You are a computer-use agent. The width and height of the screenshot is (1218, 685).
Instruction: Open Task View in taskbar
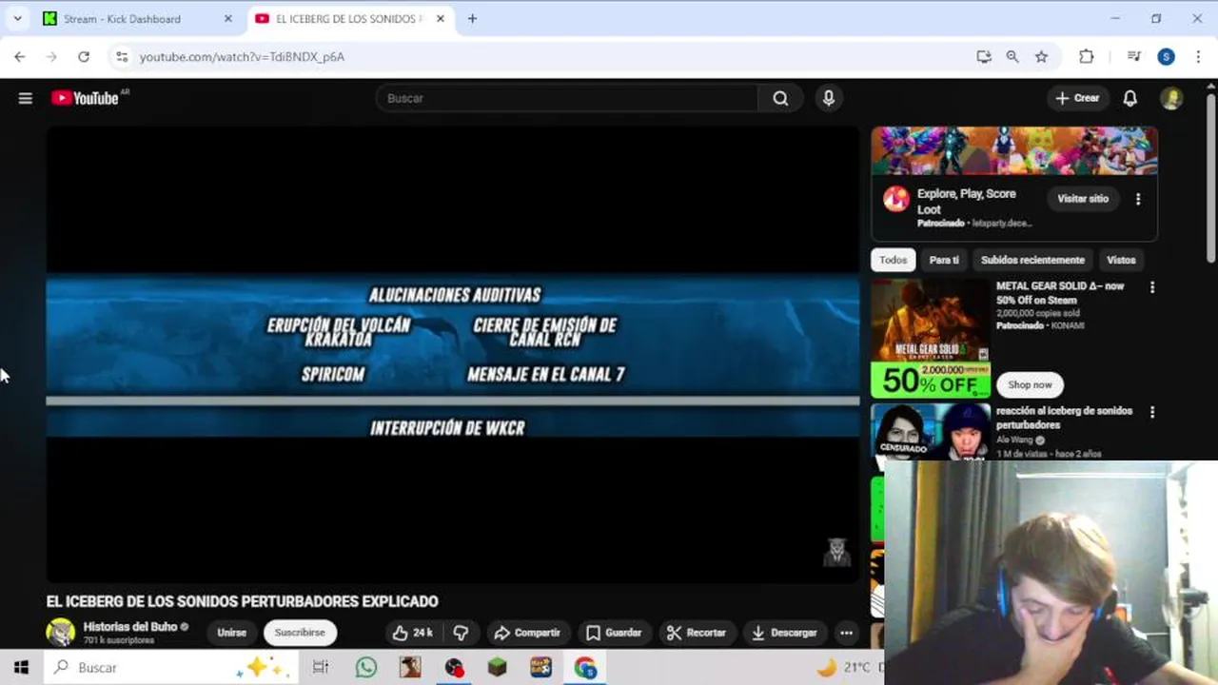(x=321, y=668)
